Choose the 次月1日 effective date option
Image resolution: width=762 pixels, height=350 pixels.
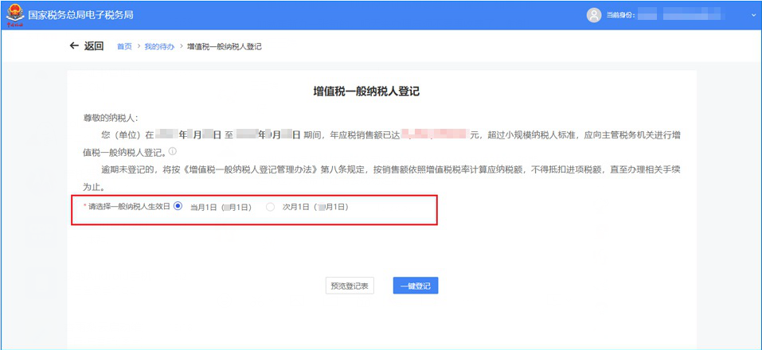click(271, 207)
